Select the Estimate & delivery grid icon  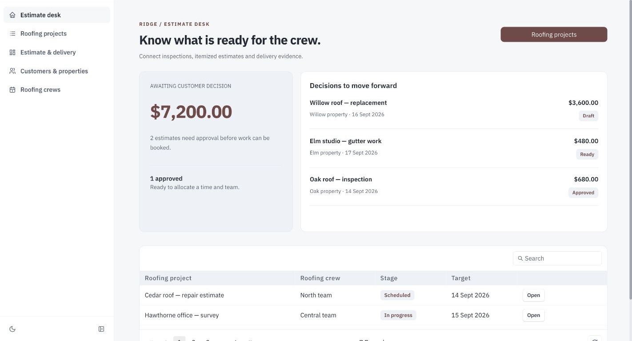[x=12, y=52]
